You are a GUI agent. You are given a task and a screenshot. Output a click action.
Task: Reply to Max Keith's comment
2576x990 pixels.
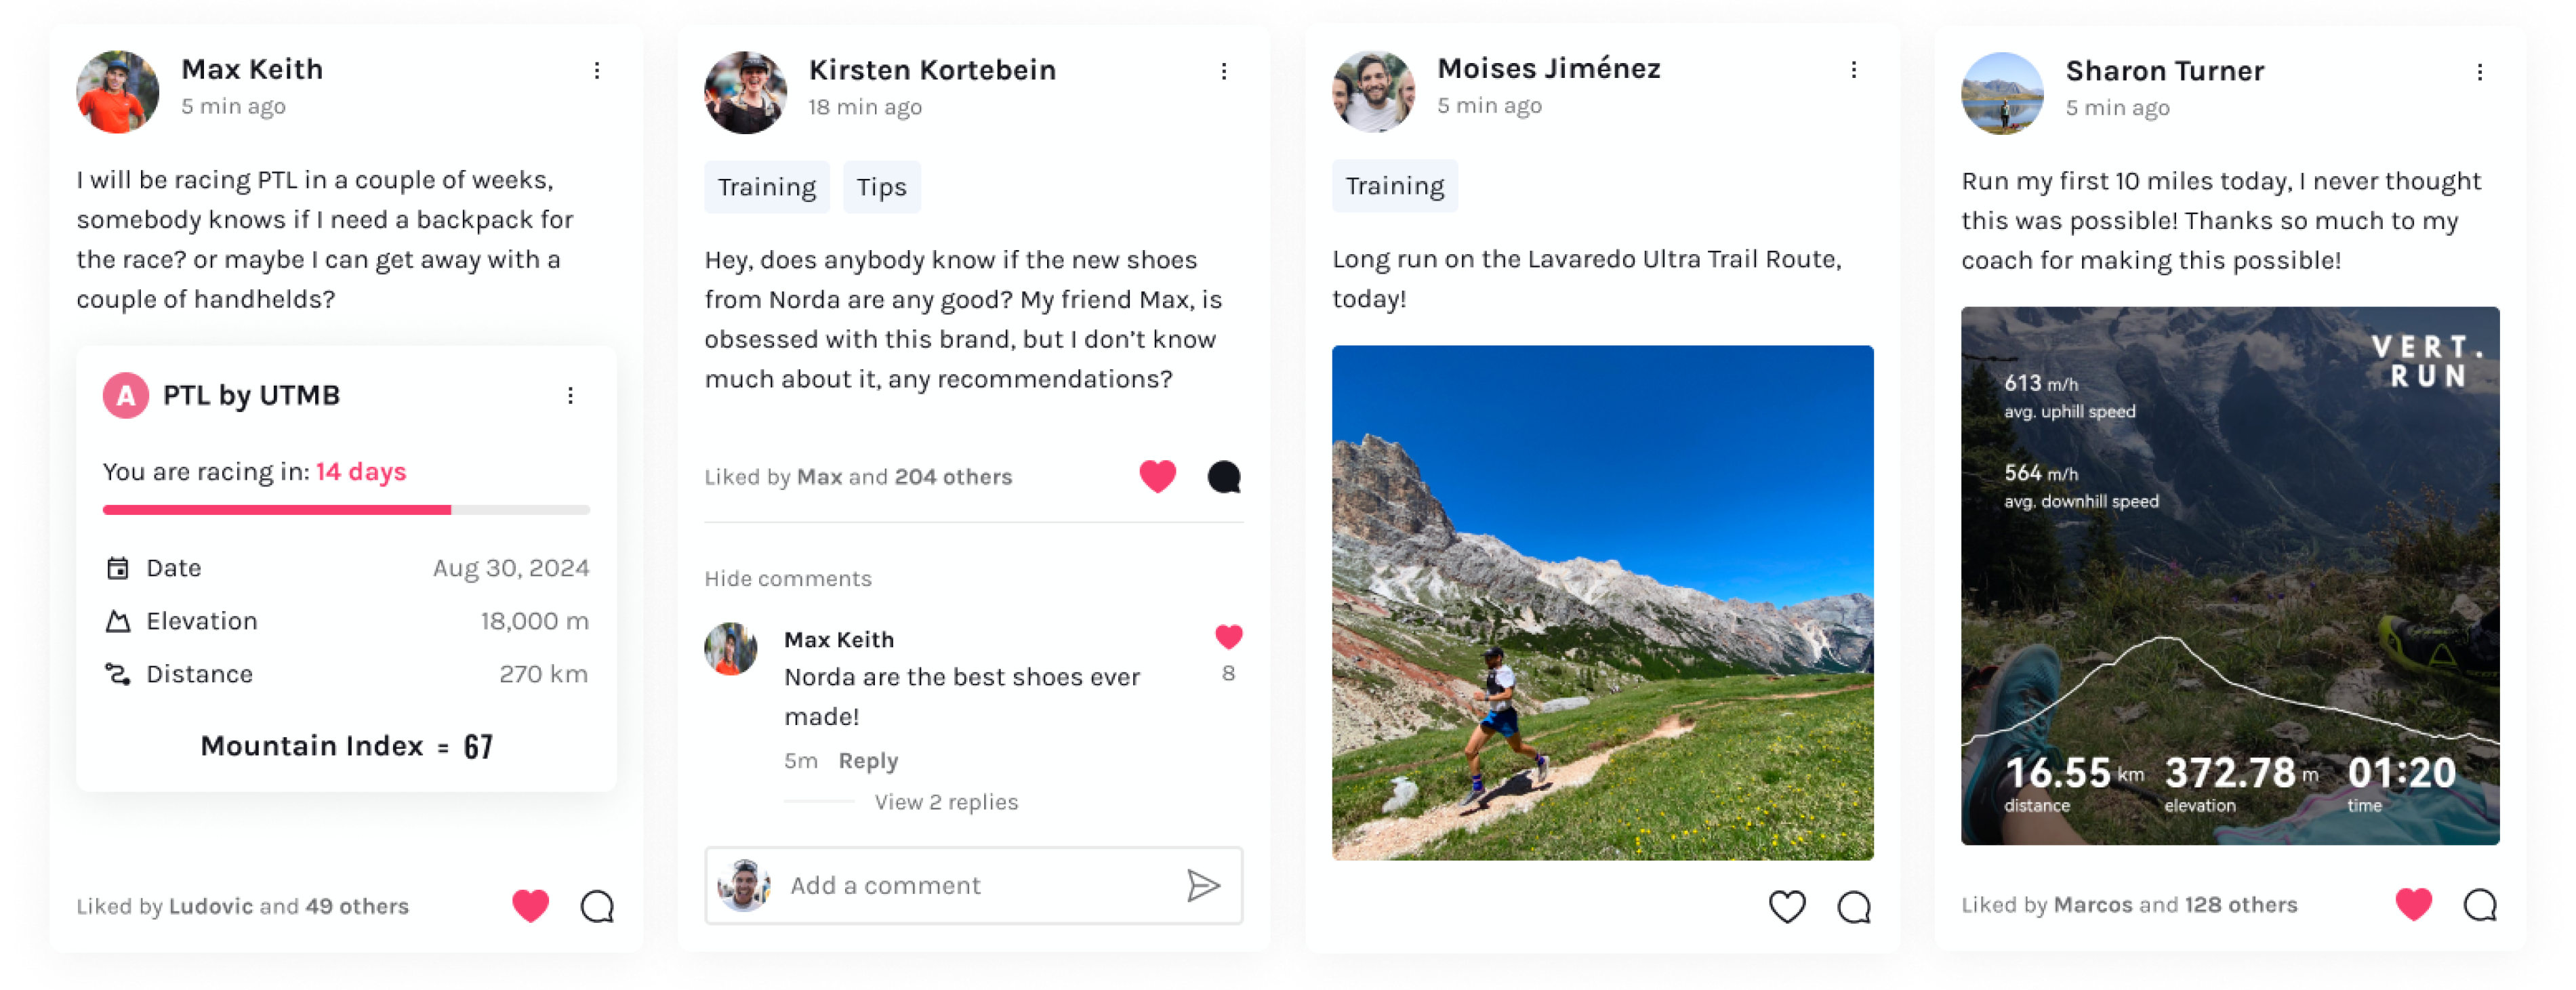868,761
